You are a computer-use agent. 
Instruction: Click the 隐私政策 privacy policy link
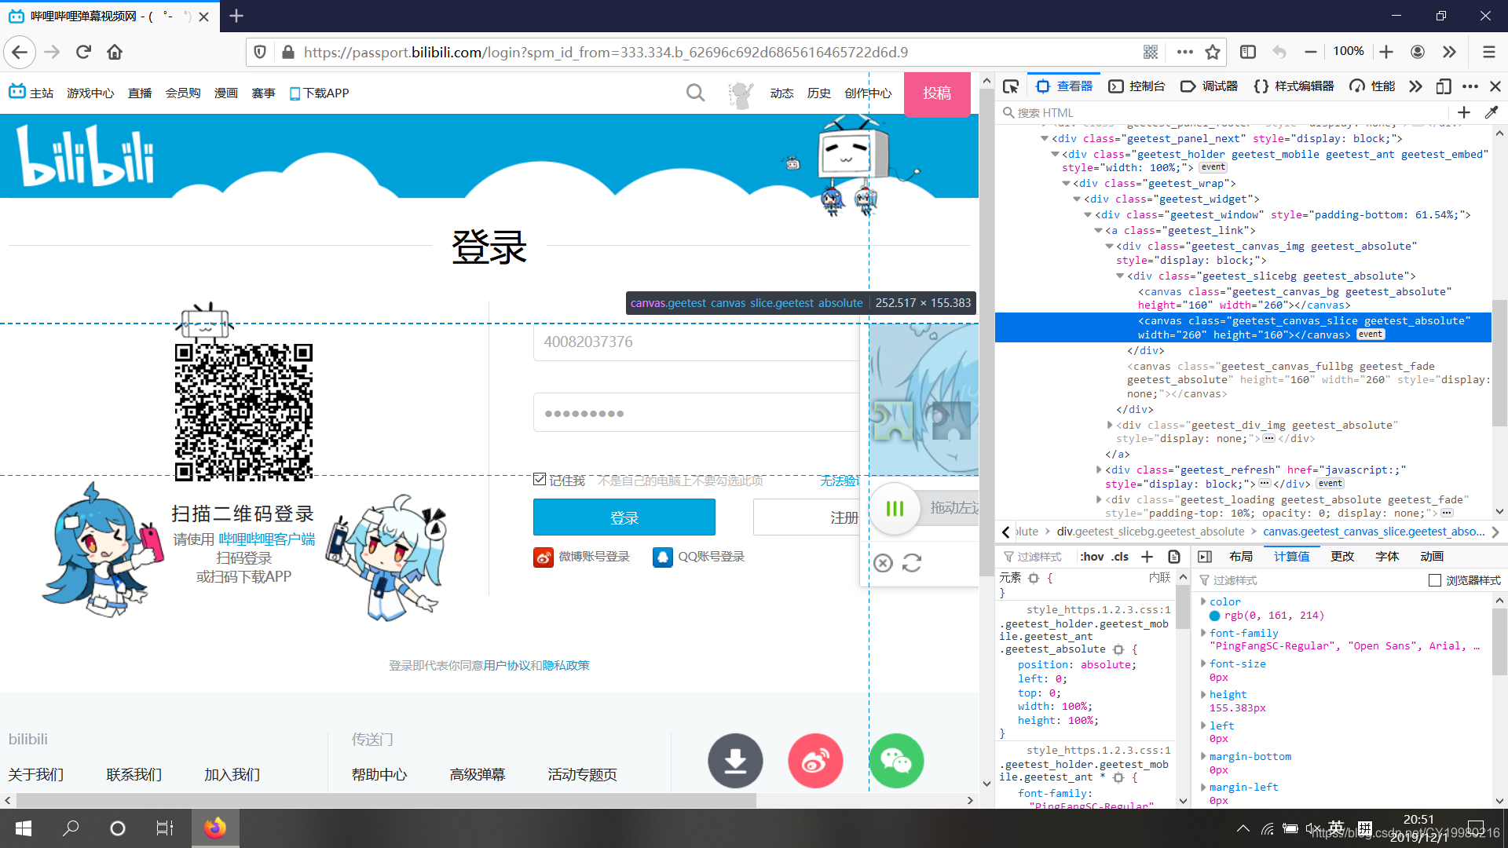[565, 666]
